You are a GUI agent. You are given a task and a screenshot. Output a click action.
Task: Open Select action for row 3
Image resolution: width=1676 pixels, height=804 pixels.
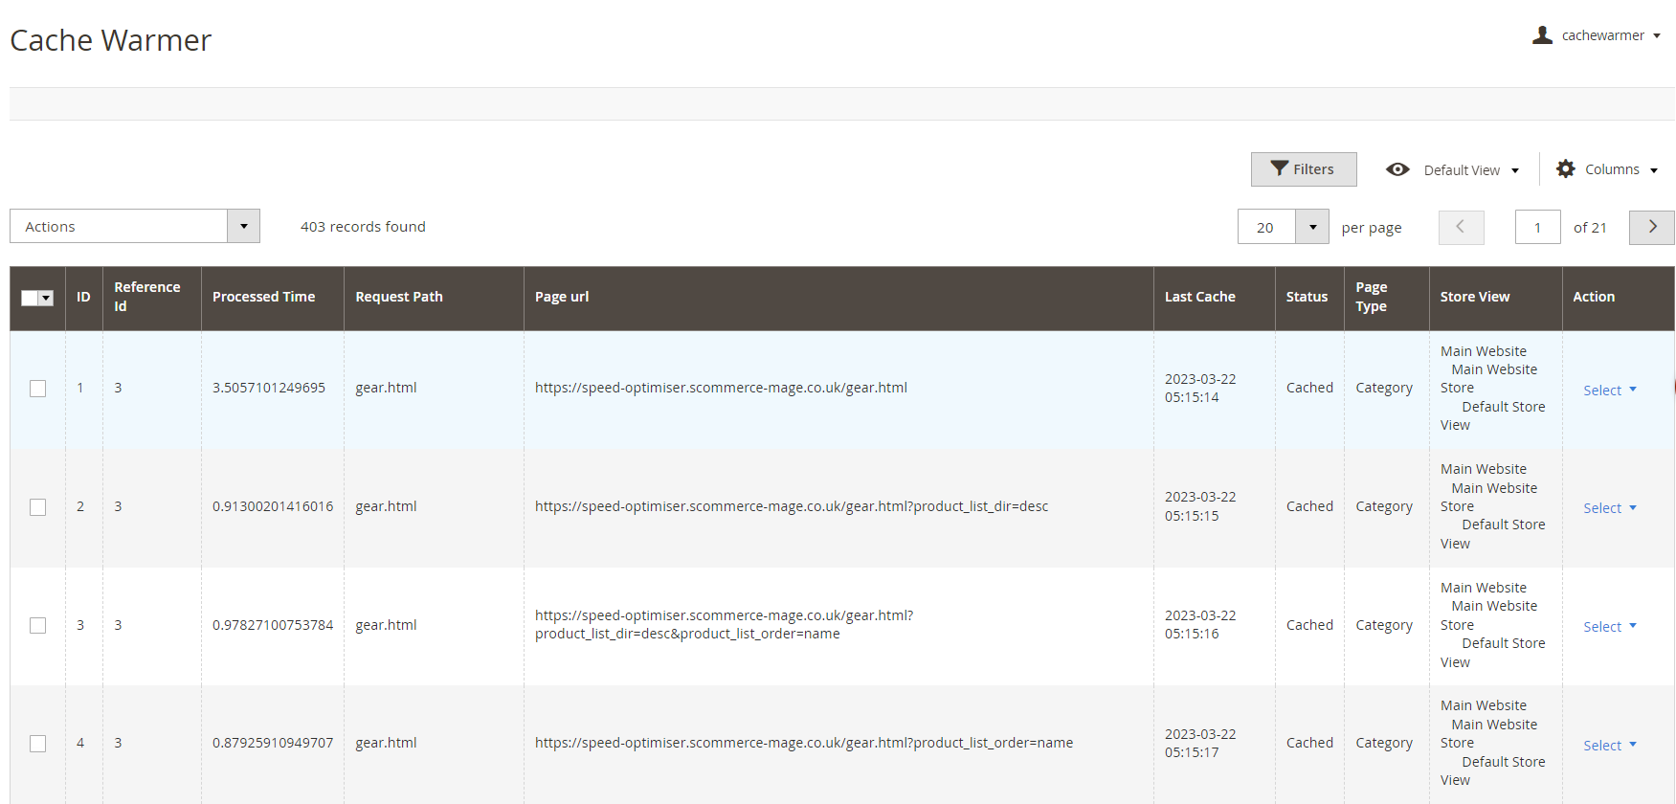click(x=1609, y=627)
